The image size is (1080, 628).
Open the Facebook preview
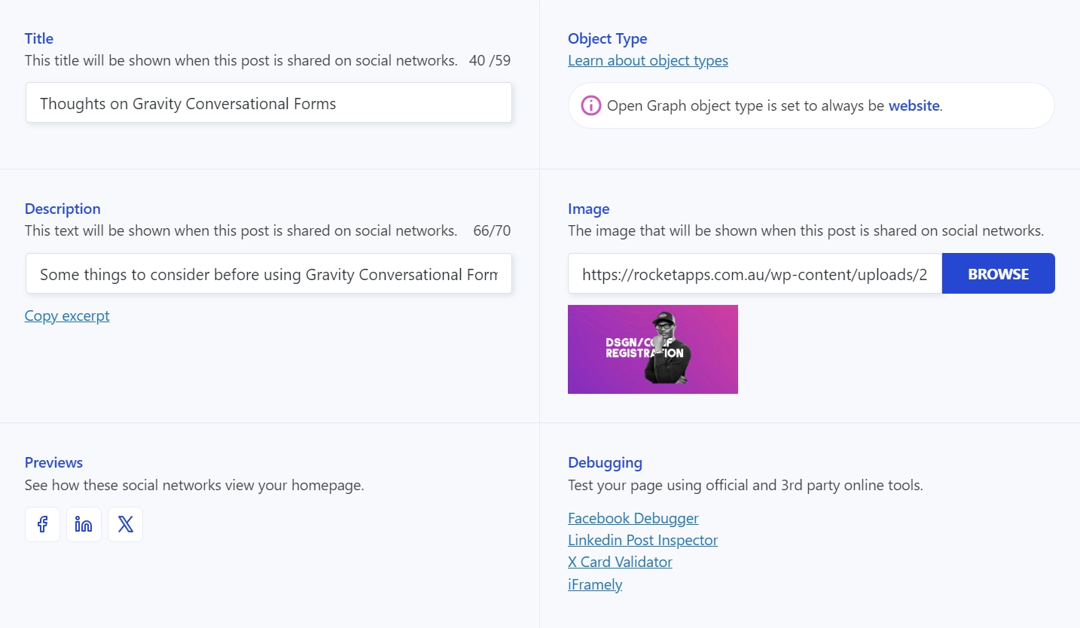tap(42, 524)
